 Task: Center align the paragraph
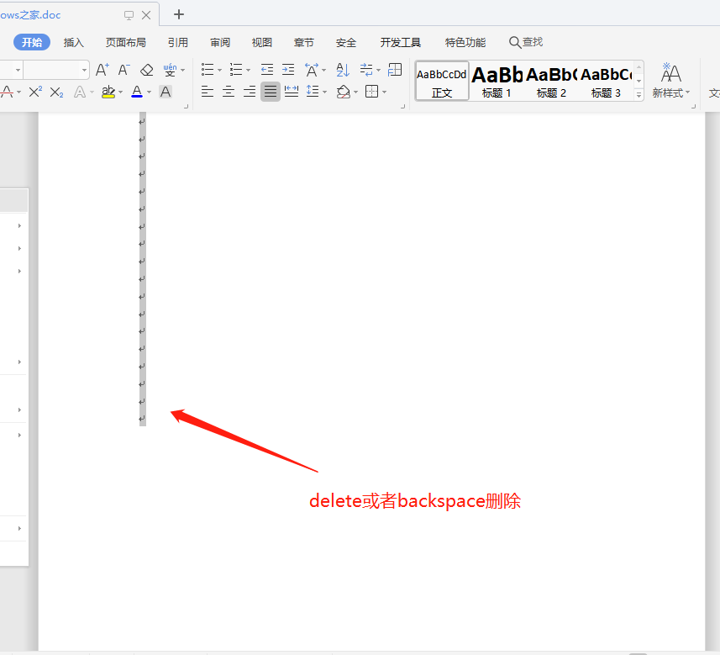click(229, 92)
